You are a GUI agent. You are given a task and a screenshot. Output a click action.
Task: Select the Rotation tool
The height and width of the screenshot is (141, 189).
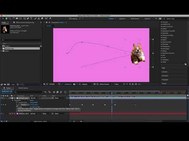[x=14, y=18]
